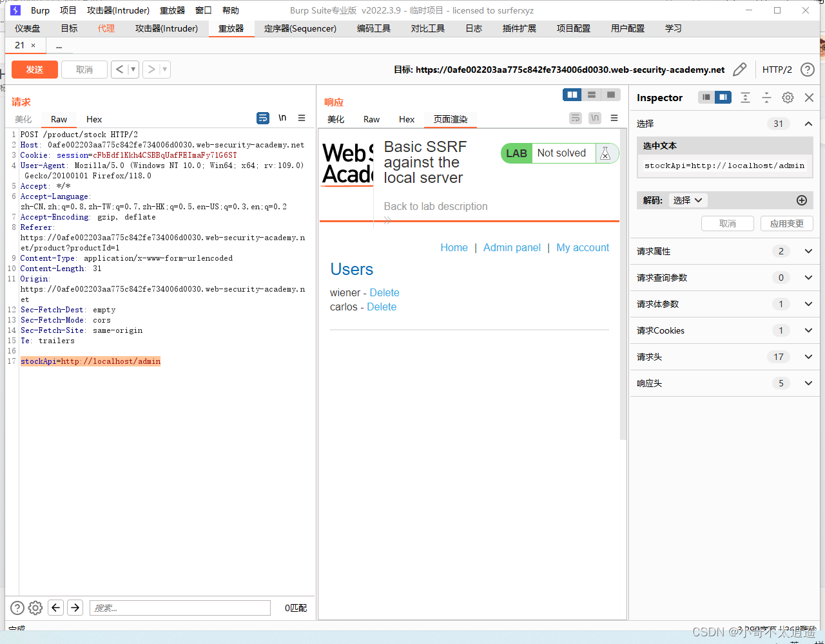Image resolution: width=825 pixels, height=644 pixels.
Task: Click the 取消 button next to 发送
Action: [x=84, y=70]
